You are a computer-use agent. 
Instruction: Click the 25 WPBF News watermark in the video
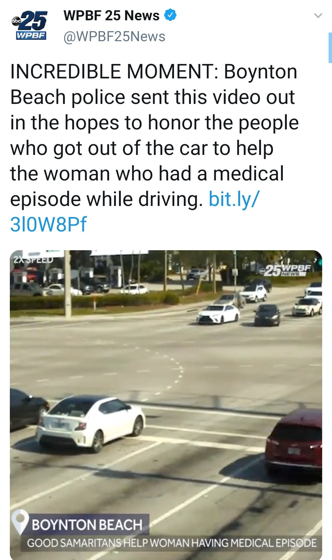click(285, 270)
